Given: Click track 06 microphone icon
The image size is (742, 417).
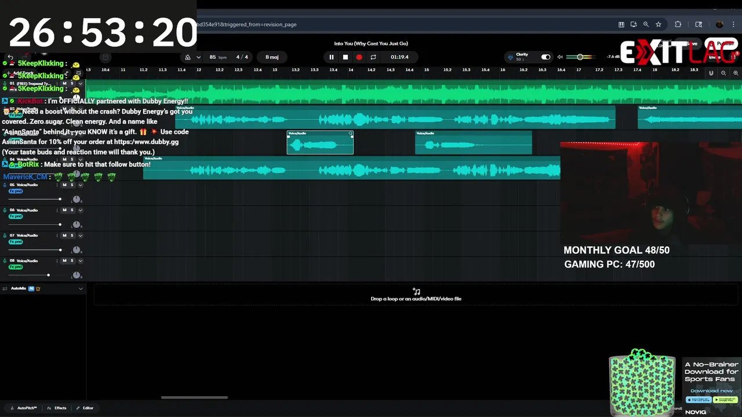Looking at the screenshot, I should (5, 210).
